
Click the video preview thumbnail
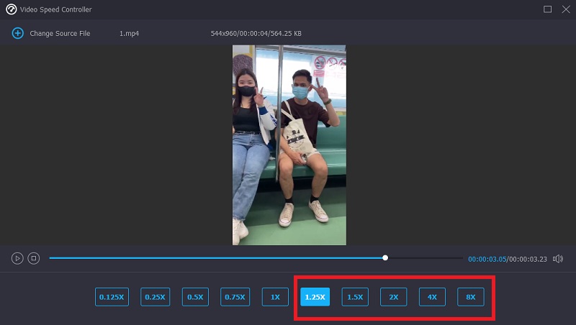point(289,145)
